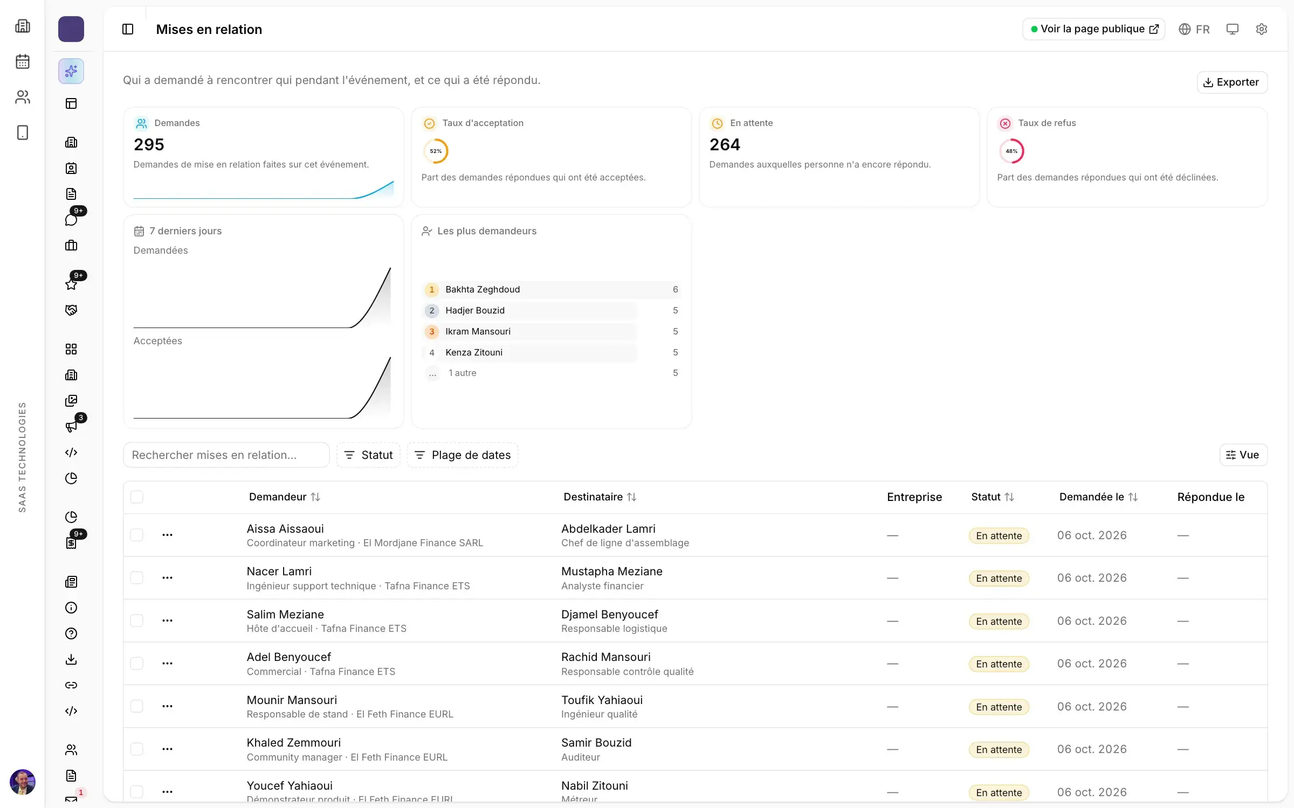Sort by Demandeur column

(285, 497)
